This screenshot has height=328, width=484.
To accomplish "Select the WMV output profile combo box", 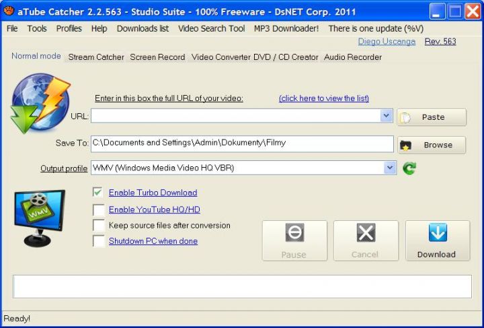I will (x=243, y=168).
